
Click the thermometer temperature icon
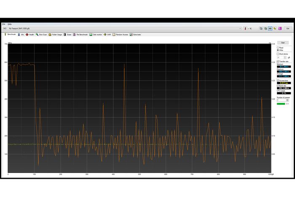(x=245, y=28)
